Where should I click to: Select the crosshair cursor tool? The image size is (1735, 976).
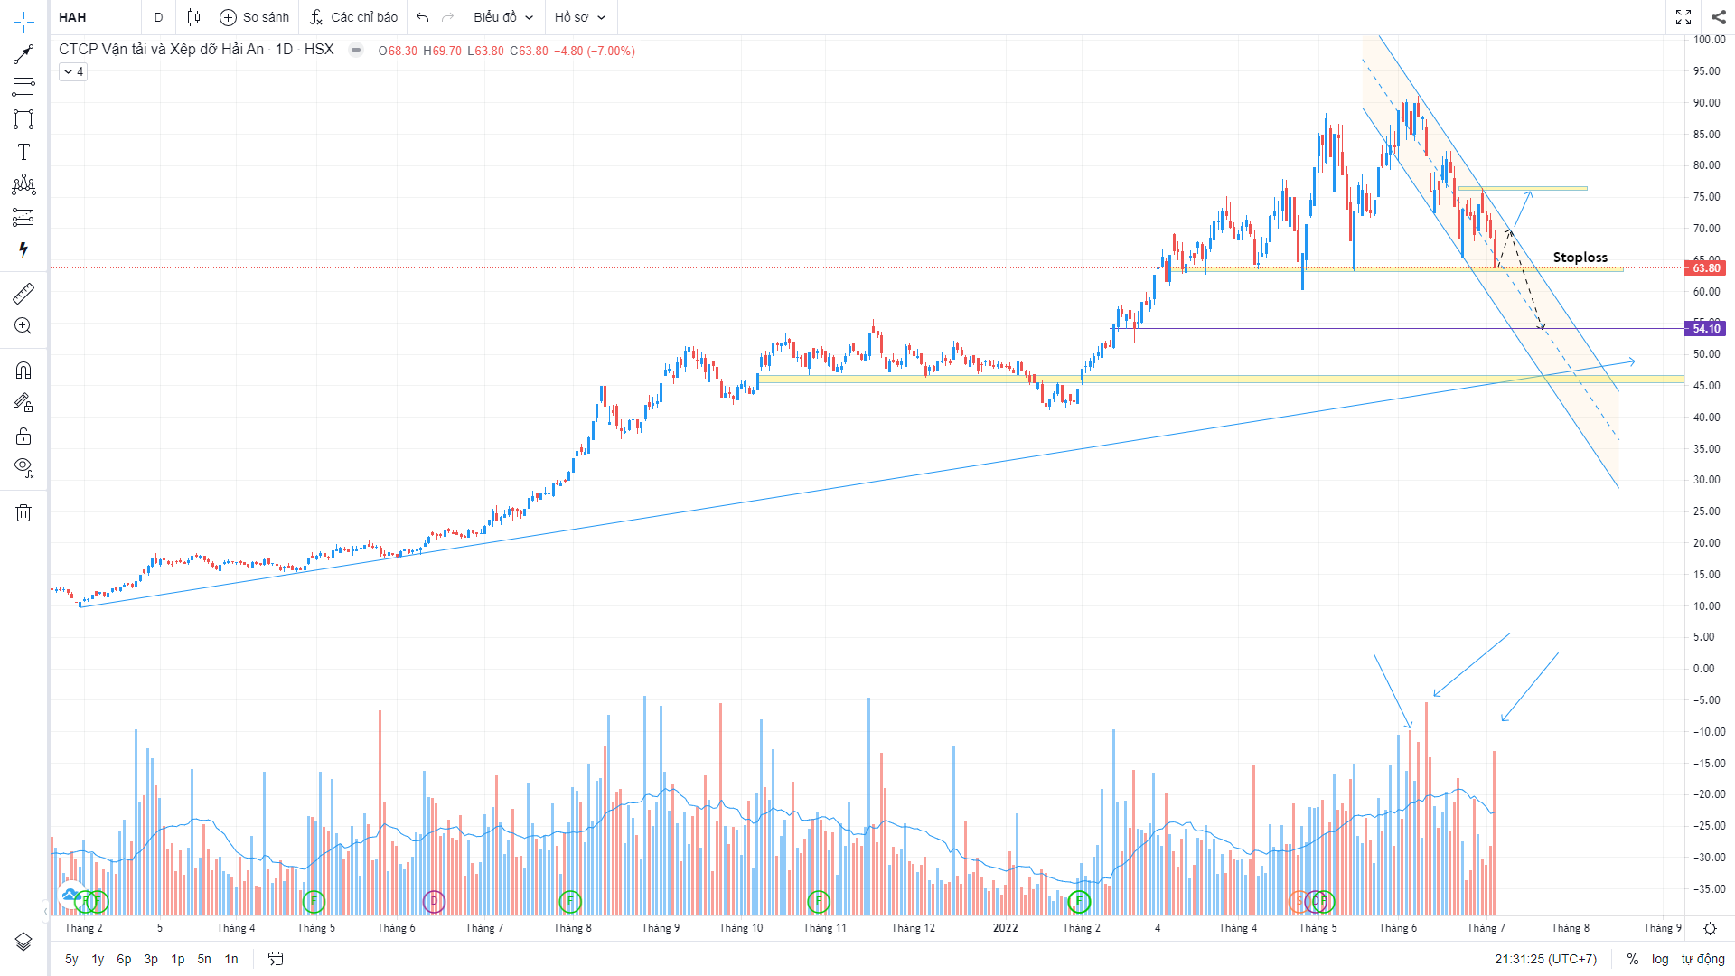click(x=23, y=21)
